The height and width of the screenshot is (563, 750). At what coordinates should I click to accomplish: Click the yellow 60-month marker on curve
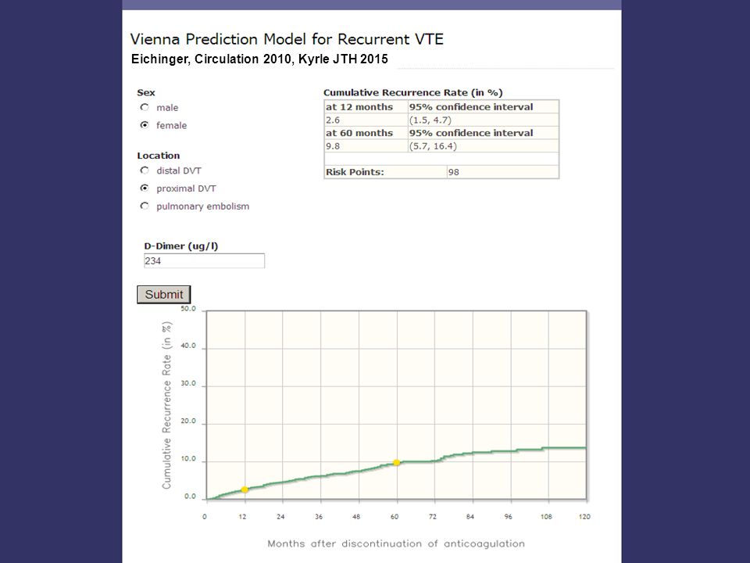397,462
